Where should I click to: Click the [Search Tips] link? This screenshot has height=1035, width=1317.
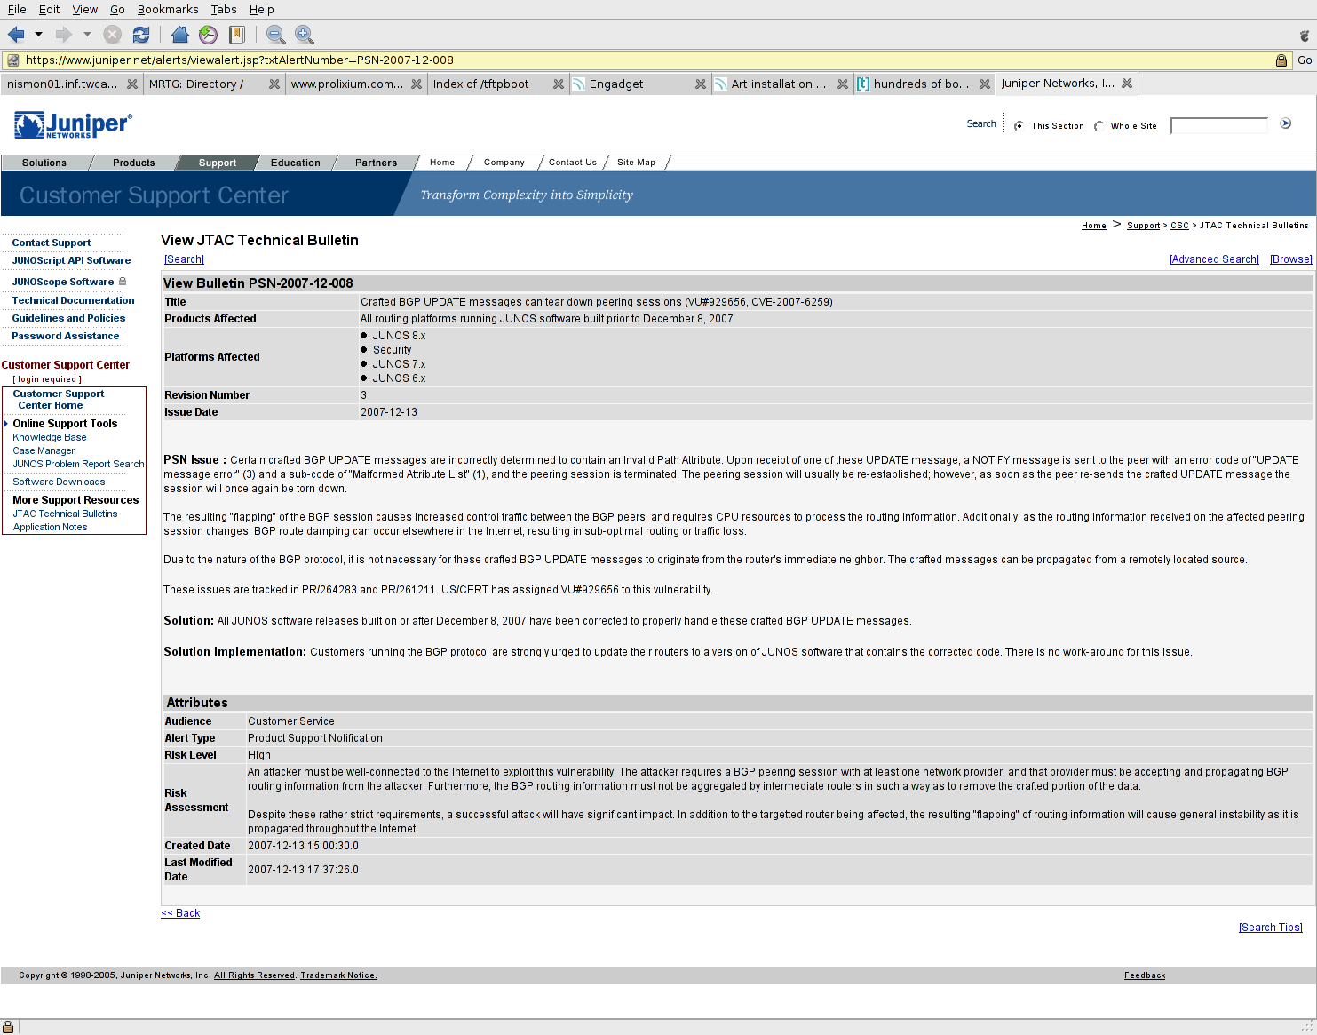(x=1270, y=928)
